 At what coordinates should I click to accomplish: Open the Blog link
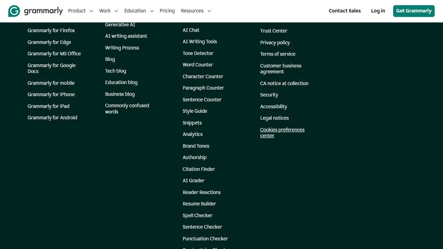(110, 59)
